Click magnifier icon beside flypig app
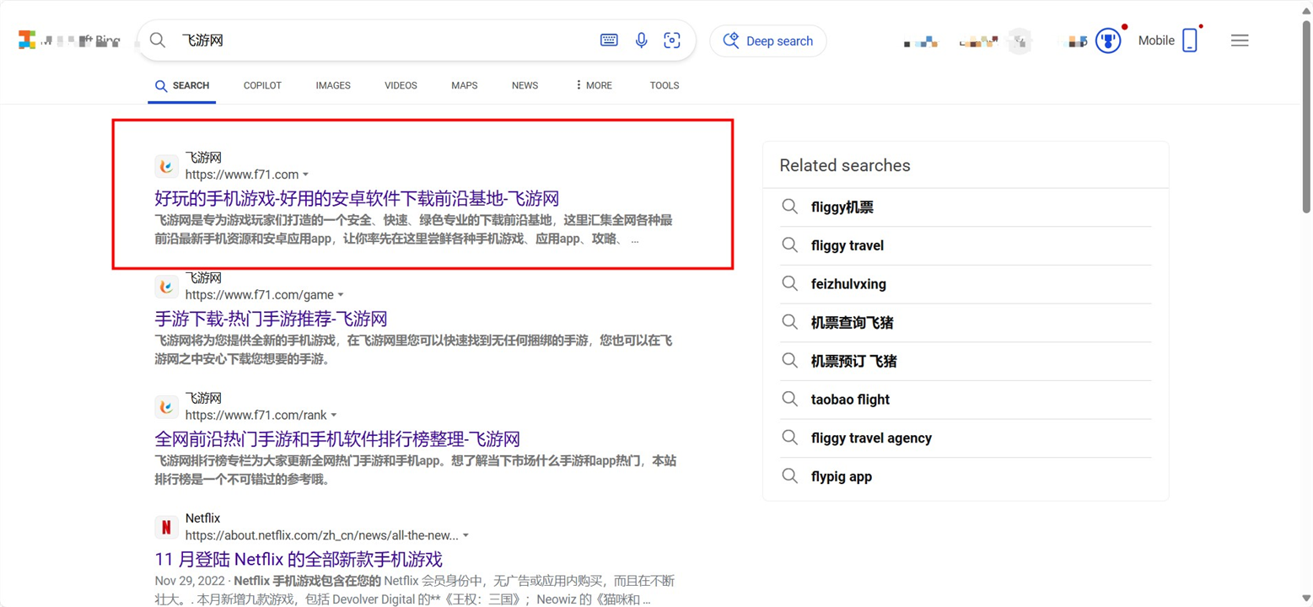The height and width of the screenshot is (607, 1313). pos(789,477)
